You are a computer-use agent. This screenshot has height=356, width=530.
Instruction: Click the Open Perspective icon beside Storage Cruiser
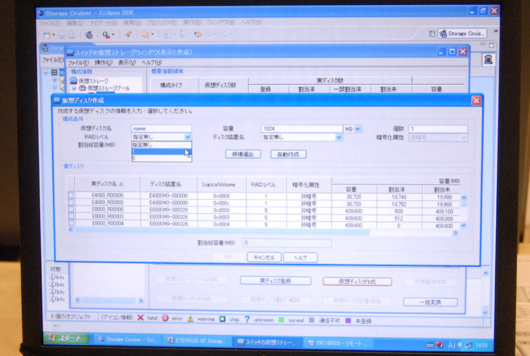(432, 33)
